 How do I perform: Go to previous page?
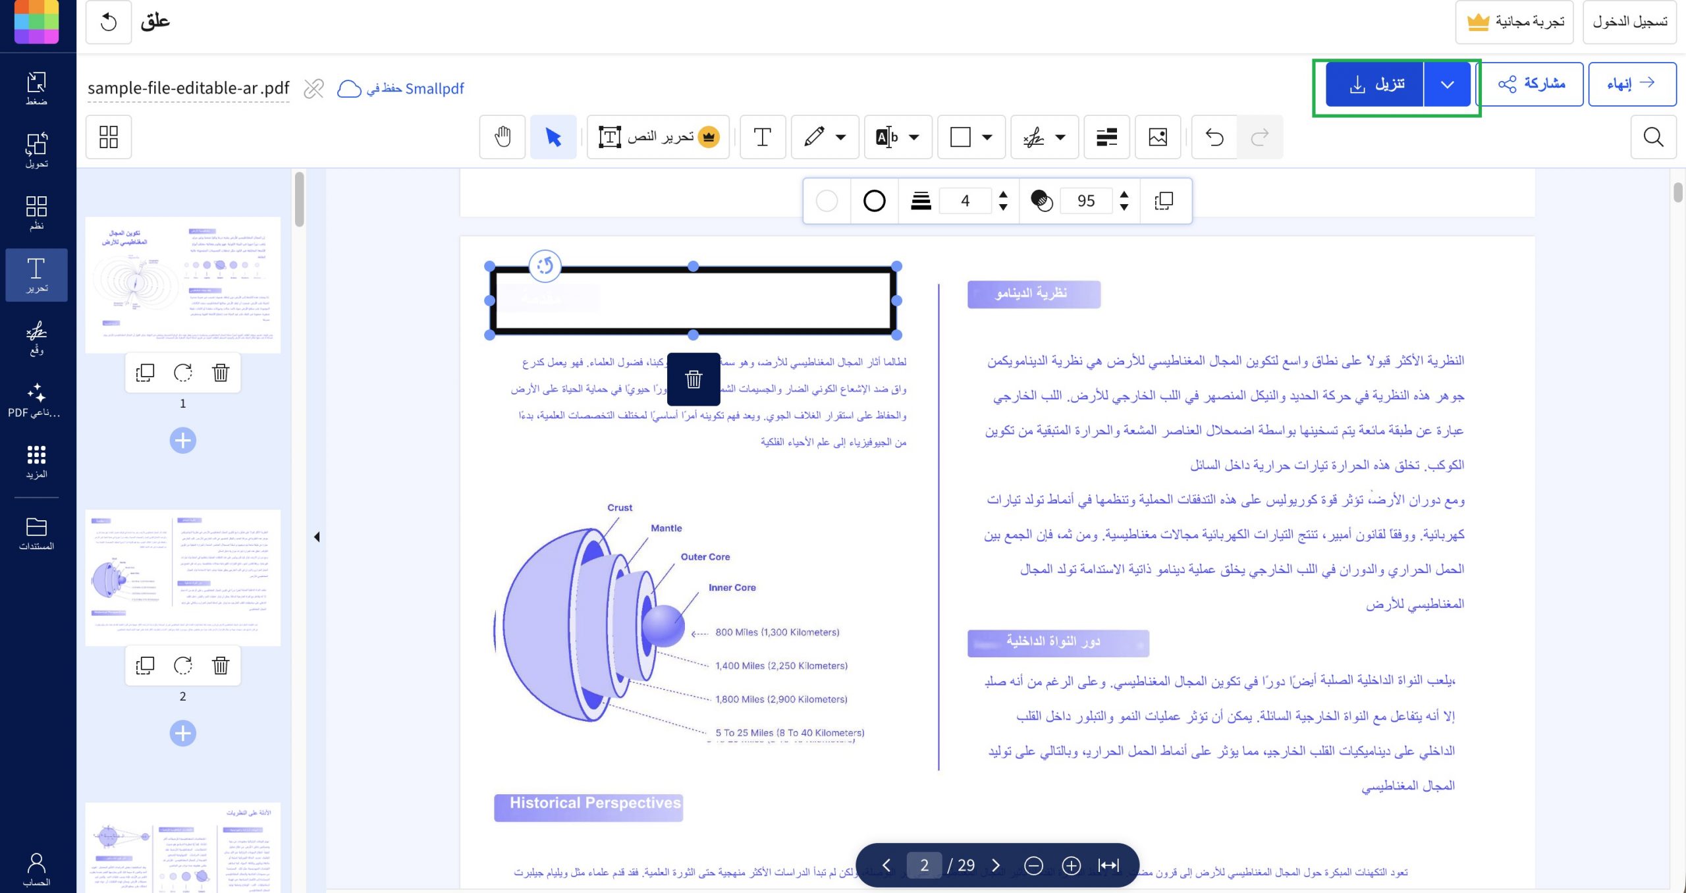886,865
